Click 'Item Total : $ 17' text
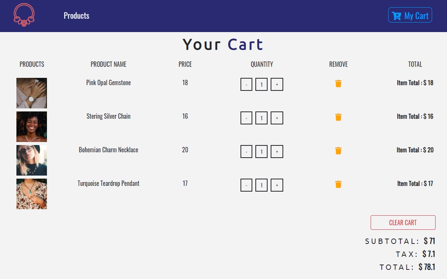 click(x=415, y=184)
